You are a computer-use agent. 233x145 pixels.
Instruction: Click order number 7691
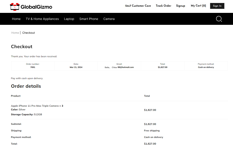point(33,67)
